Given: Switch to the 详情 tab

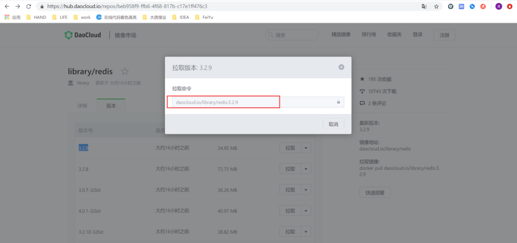Looking at the screenshot, I should pos(82,106).
